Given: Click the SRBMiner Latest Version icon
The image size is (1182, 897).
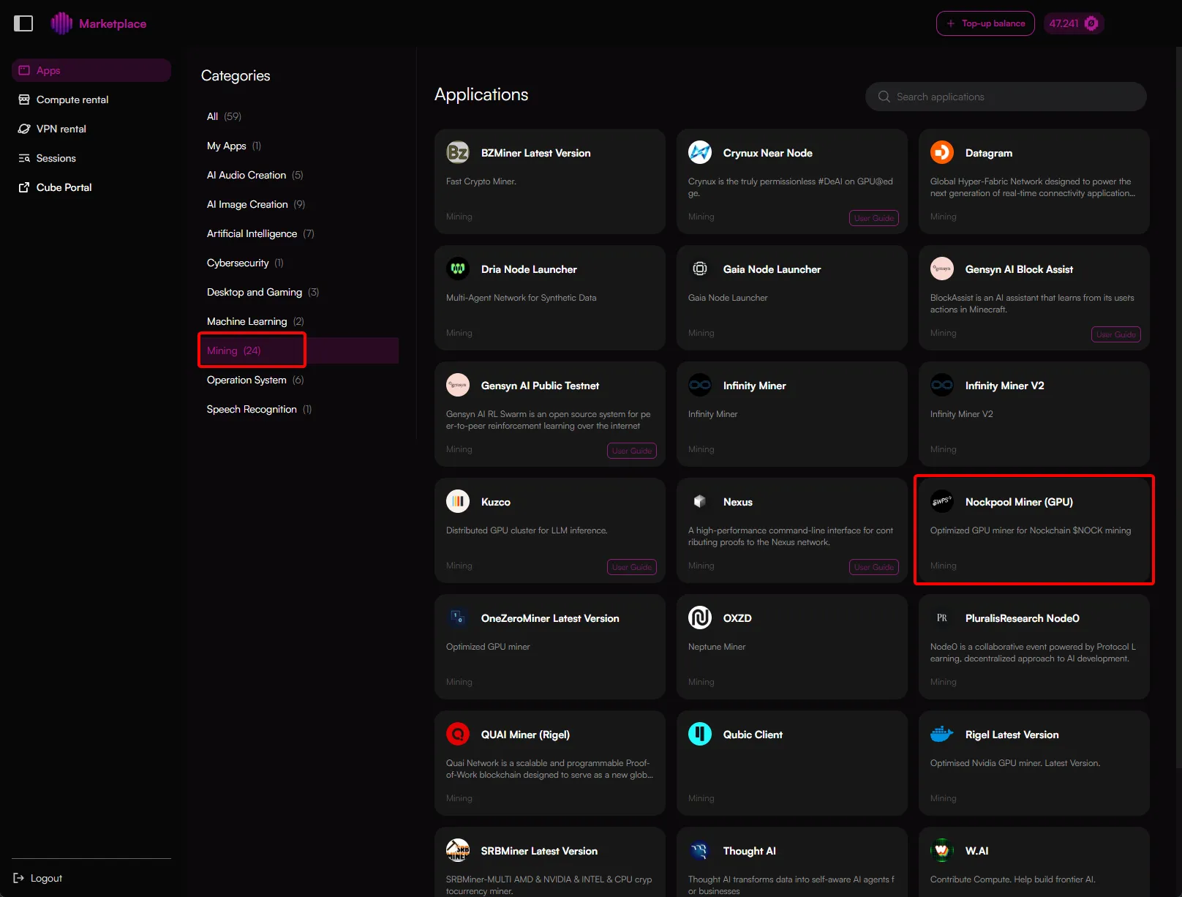Looking at the screenshot, I should (458, 850).
